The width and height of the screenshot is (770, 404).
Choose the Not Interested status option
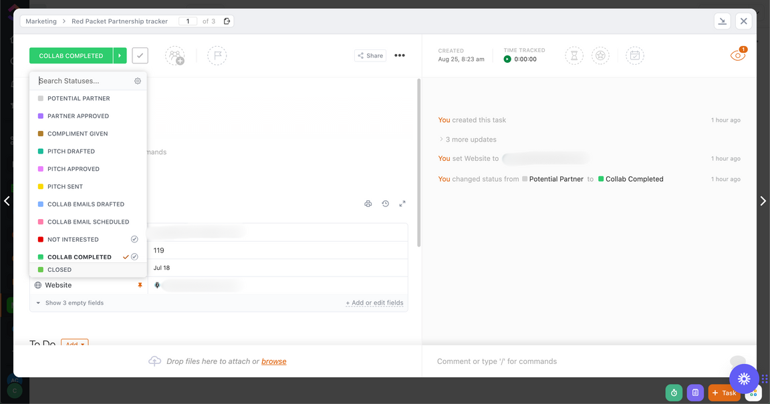[x=73, y=240]
